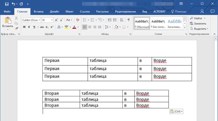This screenshot has height=121, width=218.
Task: Select the Заголово... style
Action: 175,23
